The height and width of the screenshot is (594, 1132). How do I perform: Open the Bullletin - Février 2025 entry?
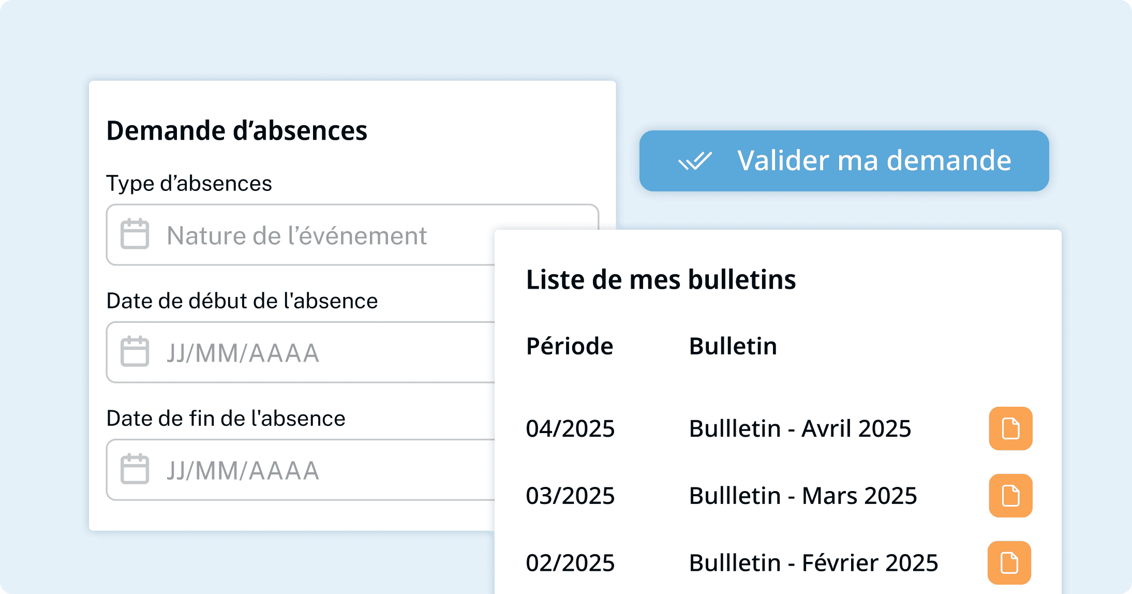pyautogui.click(x=813, y=563)
